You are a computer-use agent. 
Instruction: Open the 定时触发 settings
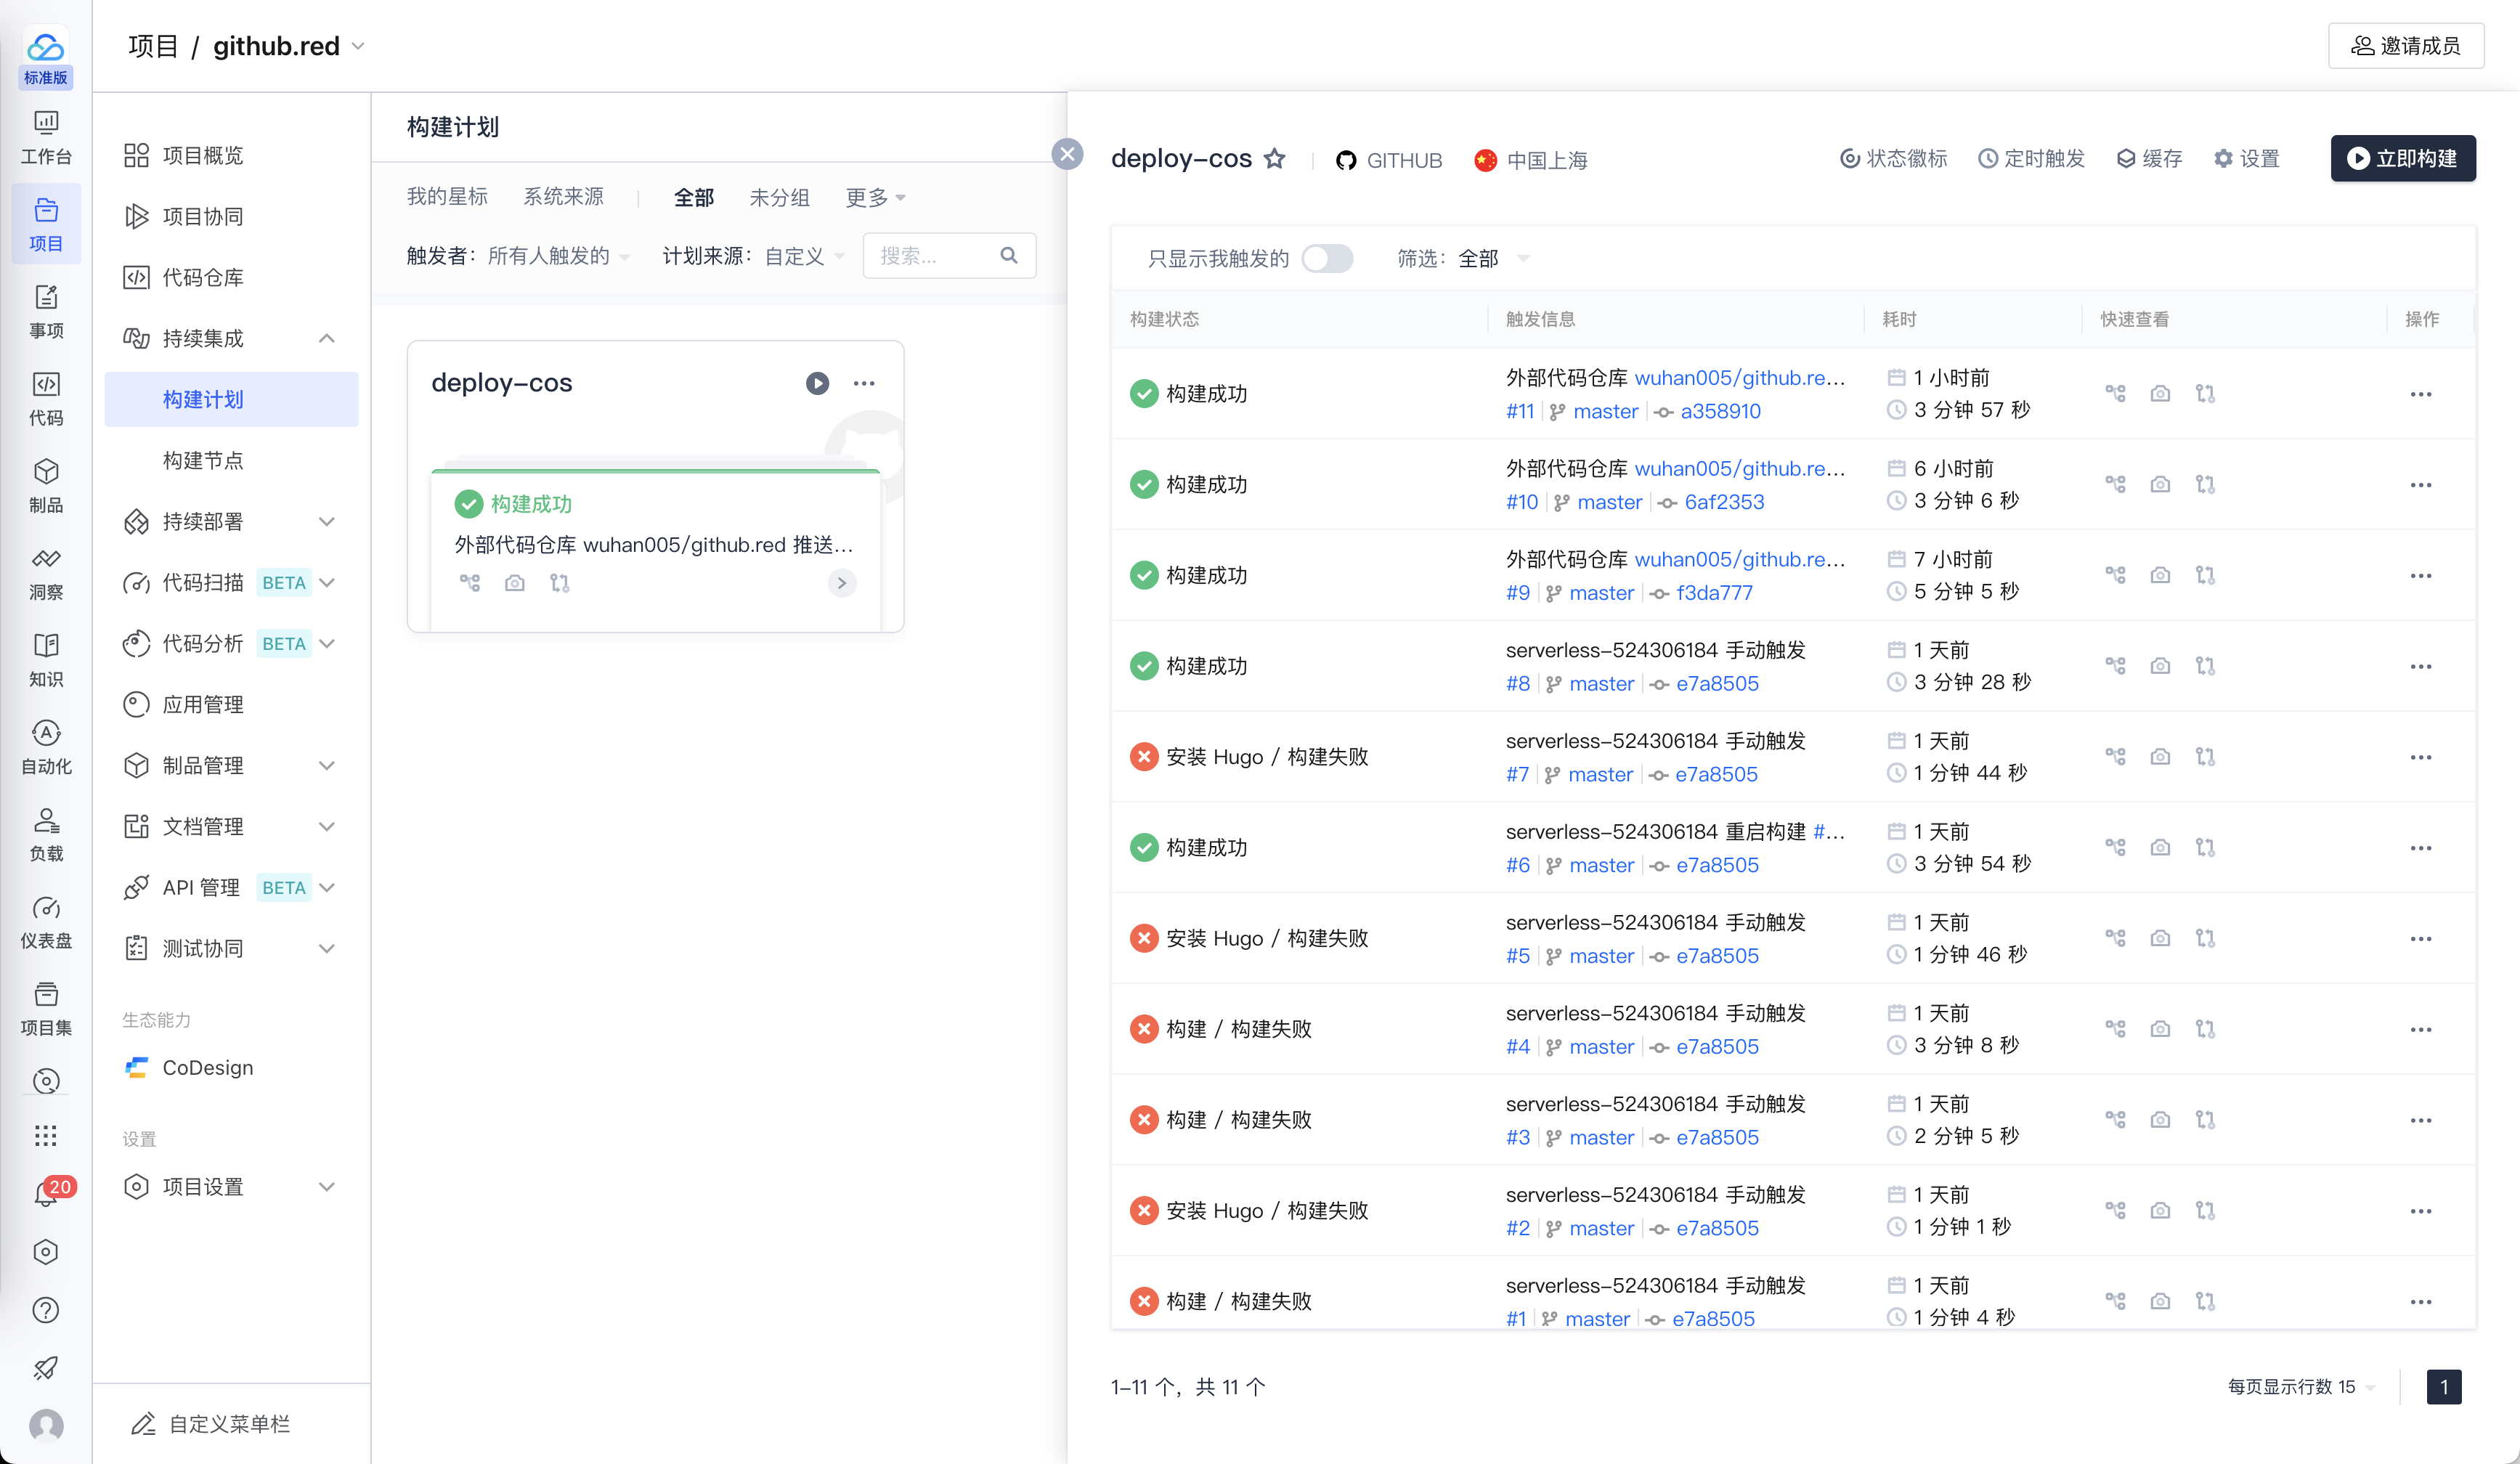[x=2031, y=159]
